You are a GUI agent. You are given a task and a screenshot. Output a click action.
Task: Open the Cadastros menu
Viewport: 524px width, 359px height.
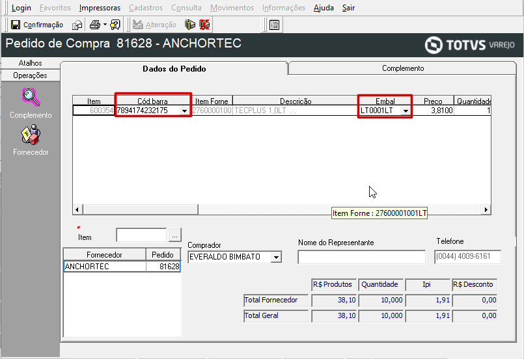point(146,8)
